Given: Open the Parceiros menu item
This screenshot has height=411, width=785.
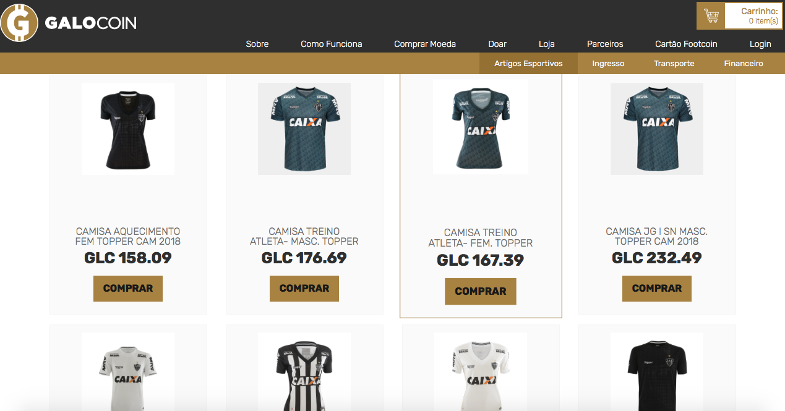Looking at the screenshot, I should pyautogui.click(x=605, y=44).
